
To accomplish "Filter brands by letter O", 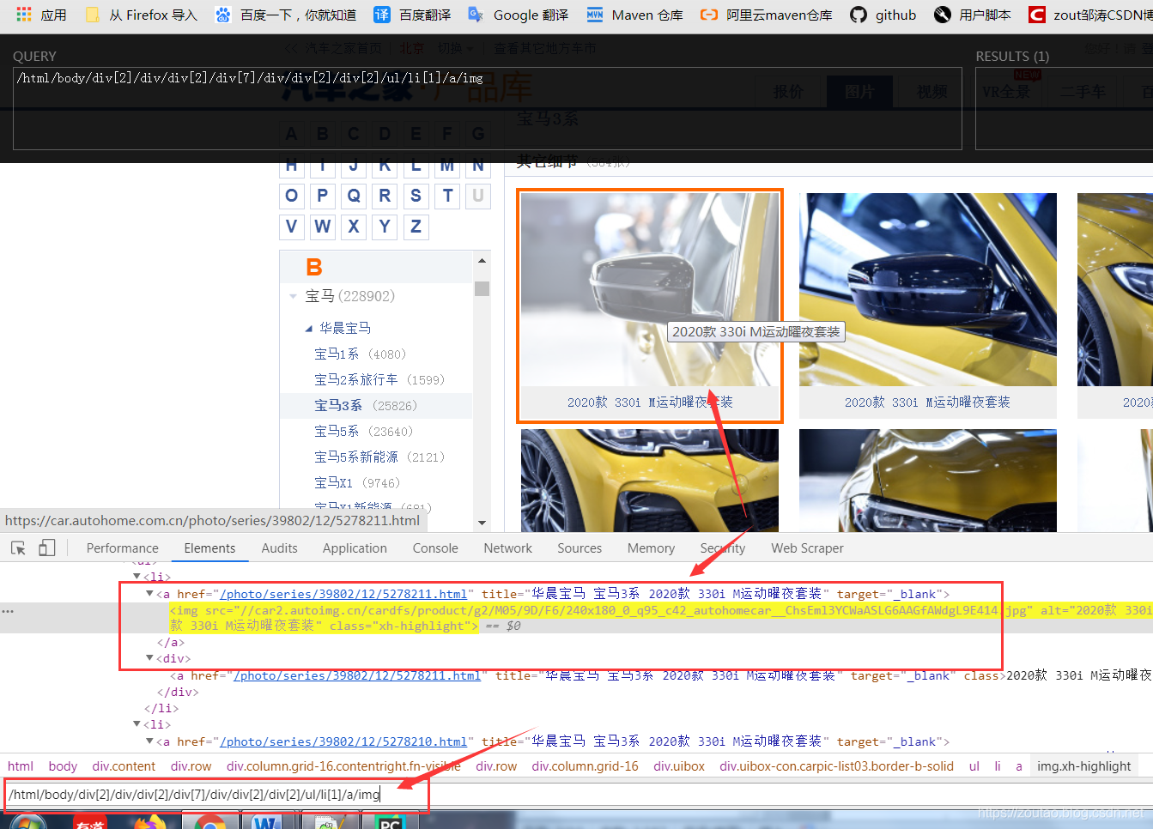I will 291,196.
